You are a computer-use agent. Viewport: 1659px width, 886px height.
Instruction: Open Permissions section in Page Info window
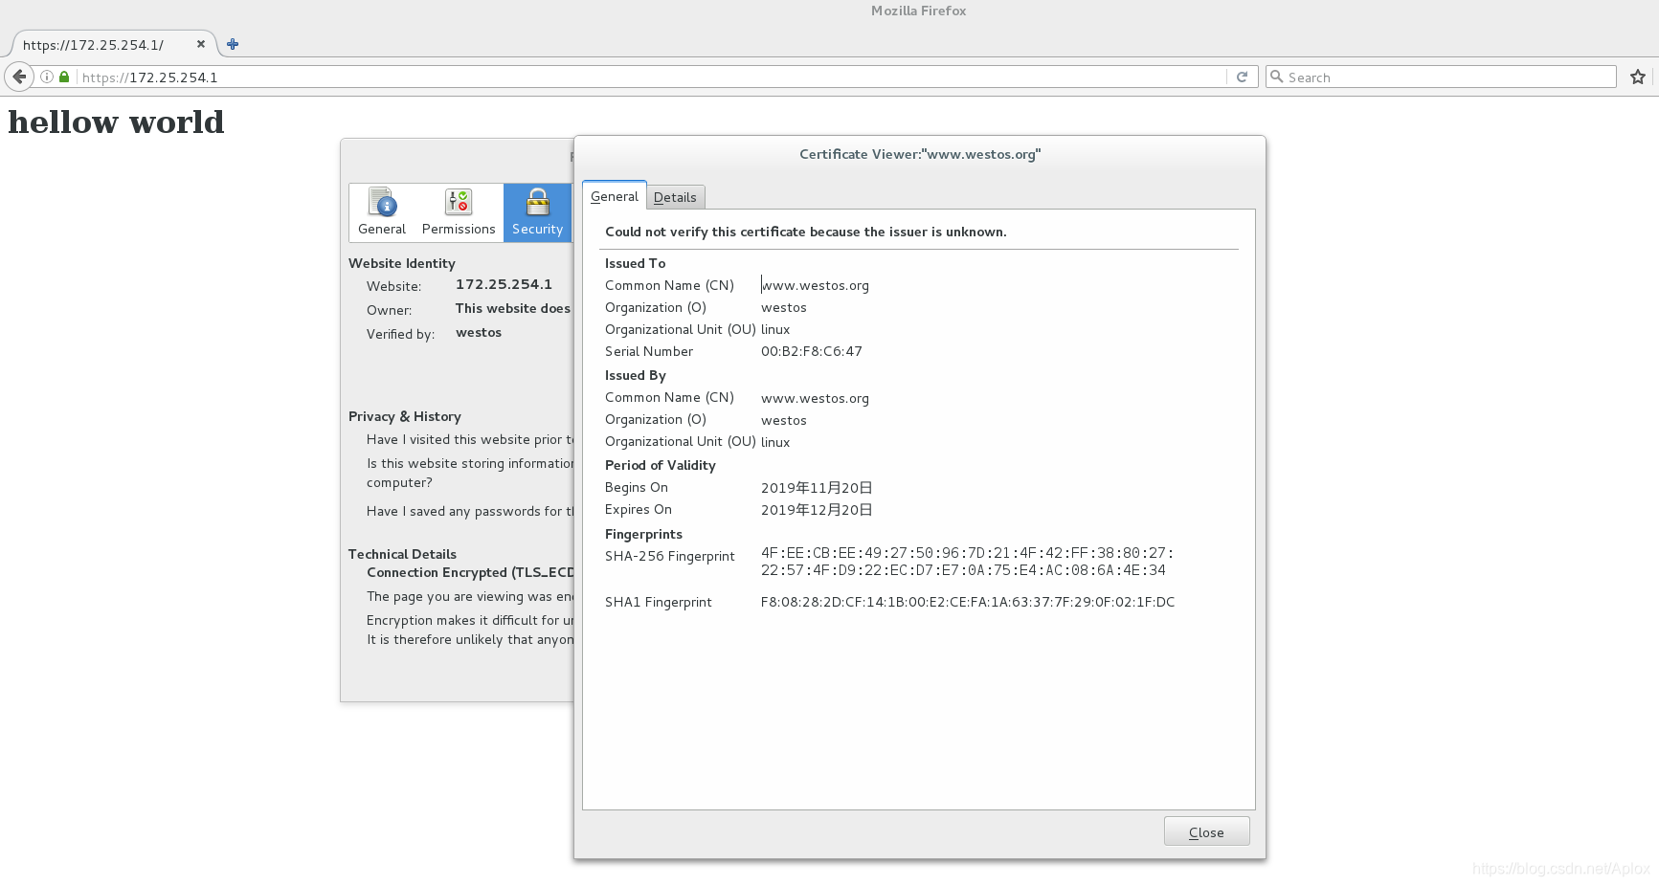pos(459,212)
